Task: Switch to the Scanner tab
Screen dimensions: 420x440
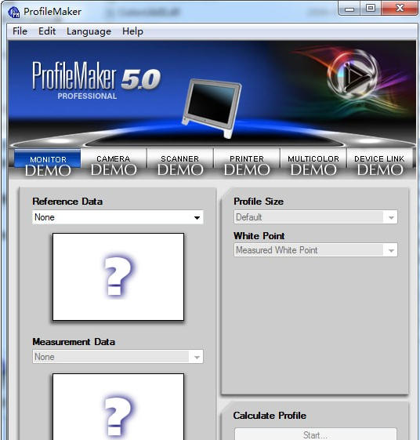Action: (180, 163)
